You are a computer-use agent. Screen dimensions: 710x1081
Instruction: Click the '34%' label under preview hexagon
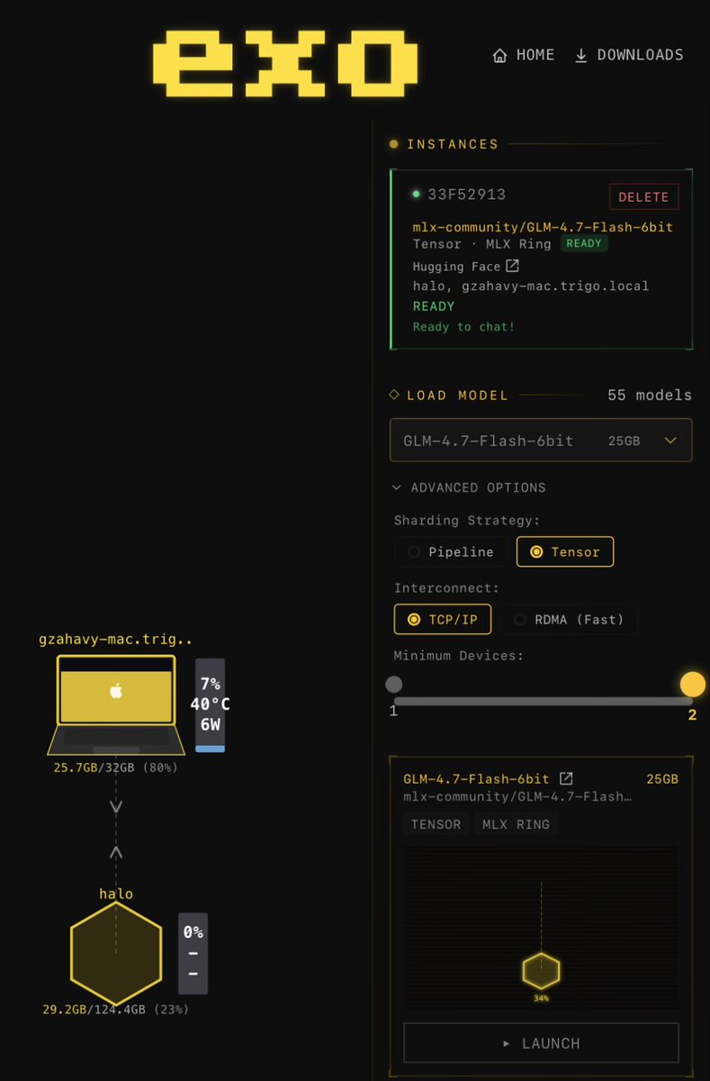(541, 998)
